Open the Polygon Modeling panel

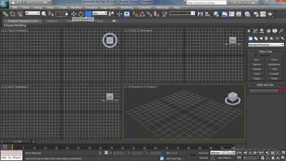click(15, 25)
